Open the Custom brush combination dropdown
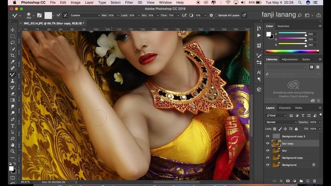The height and width of the screenshot is (186, 331). [85, 16]
